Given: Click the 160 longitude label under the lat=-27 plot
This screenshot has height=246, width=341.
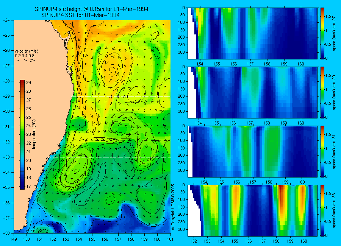Looking at the screenshot, I should (x=301, y=64).
